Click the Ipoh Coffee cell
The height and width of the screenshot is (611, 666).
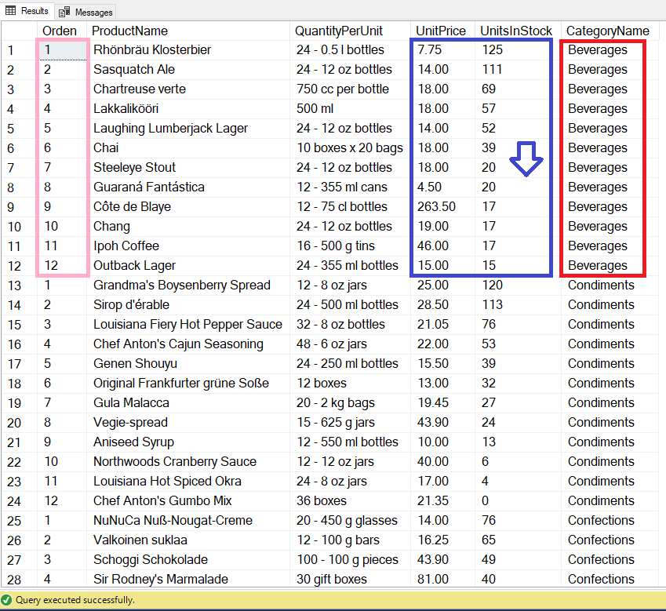tap(188, 245)
